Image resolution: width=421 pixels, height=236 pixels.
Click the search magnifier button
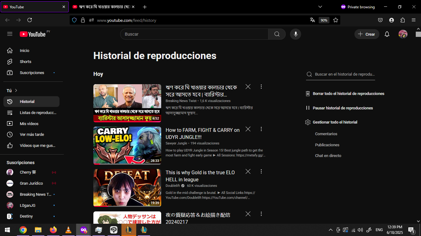coord(277,34)
